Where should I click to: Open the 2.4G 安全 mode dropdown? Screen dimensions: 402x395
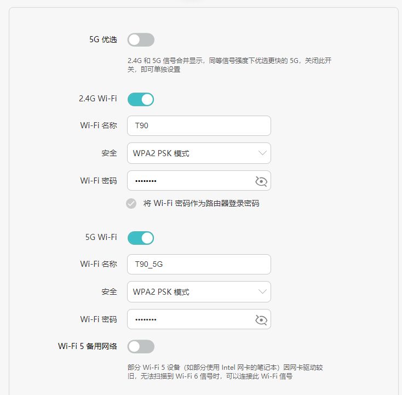point(199,153)
